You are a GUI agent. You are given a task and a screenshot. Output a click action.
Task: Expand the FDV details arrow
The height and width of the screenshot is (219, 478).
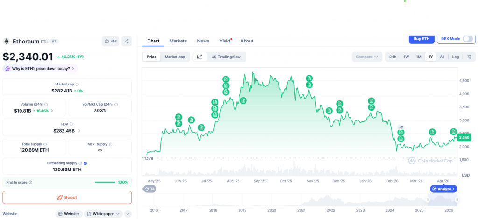79,131
